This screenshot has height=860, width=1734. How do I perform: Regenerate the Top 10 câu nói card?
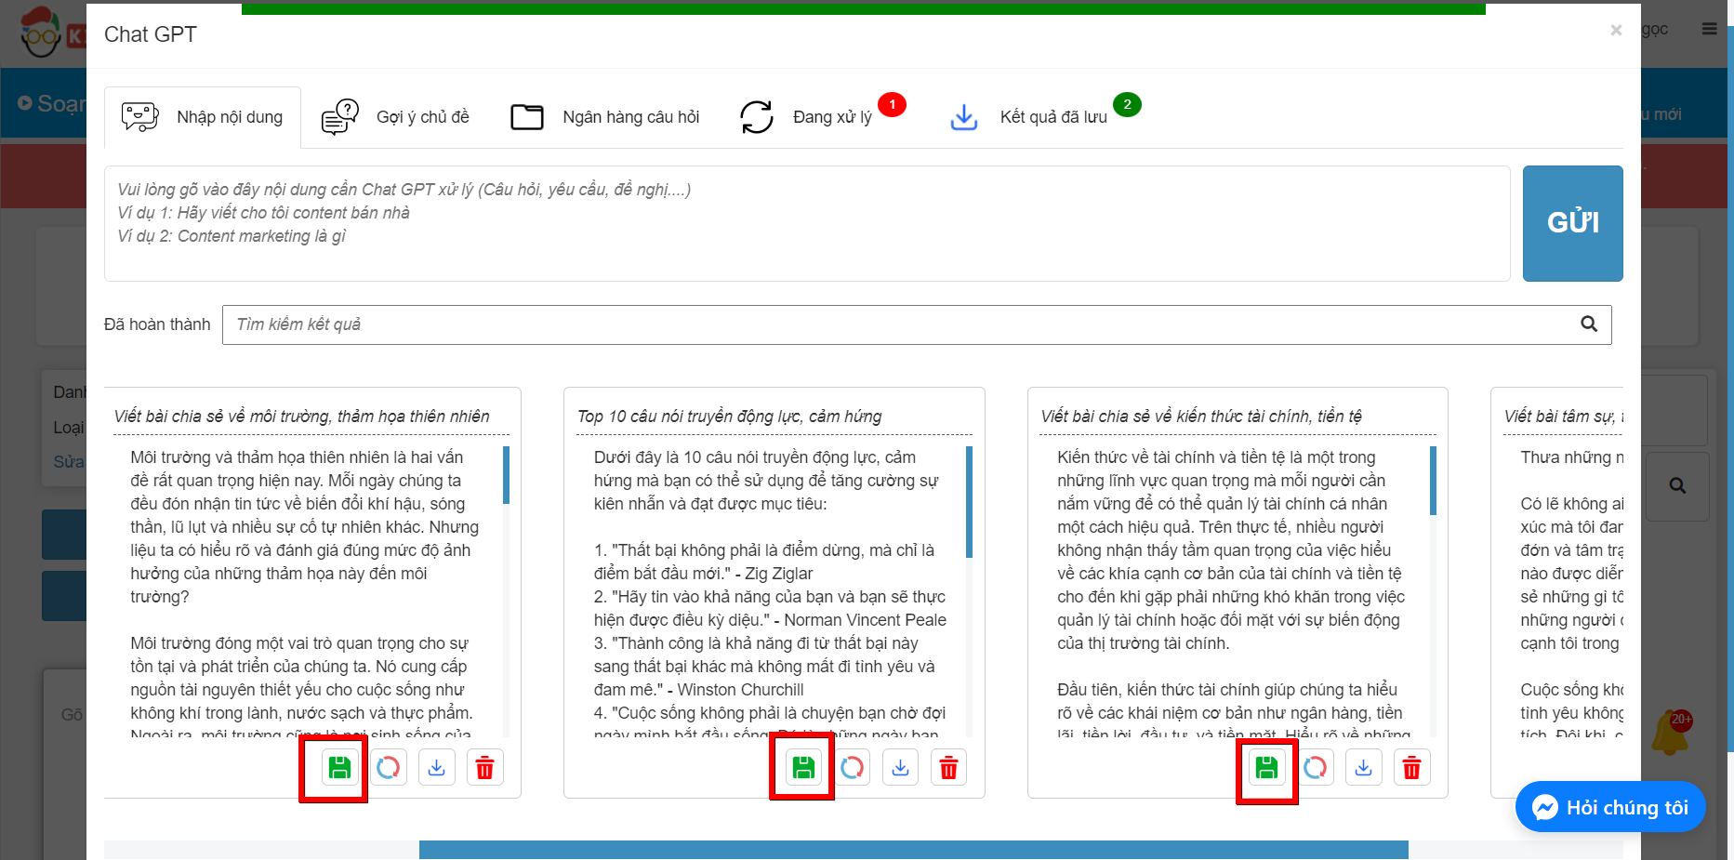pos(852,768)
